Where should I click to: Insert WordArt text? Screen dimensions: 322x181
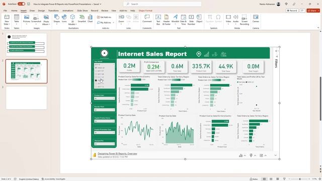coord(175,20)
